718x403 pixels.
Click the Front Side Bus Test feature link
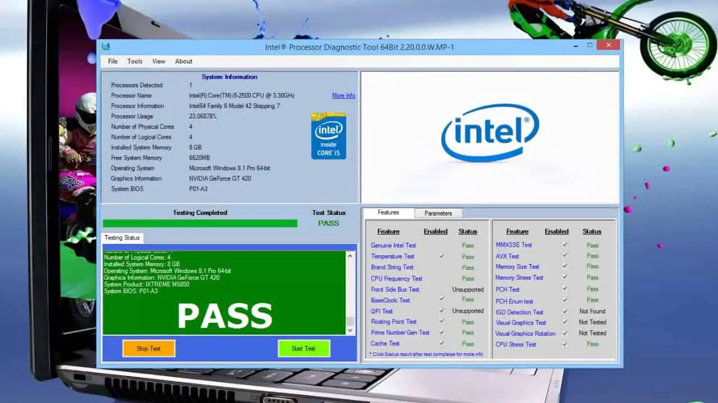pyautogui.click(x=395, y=289)
